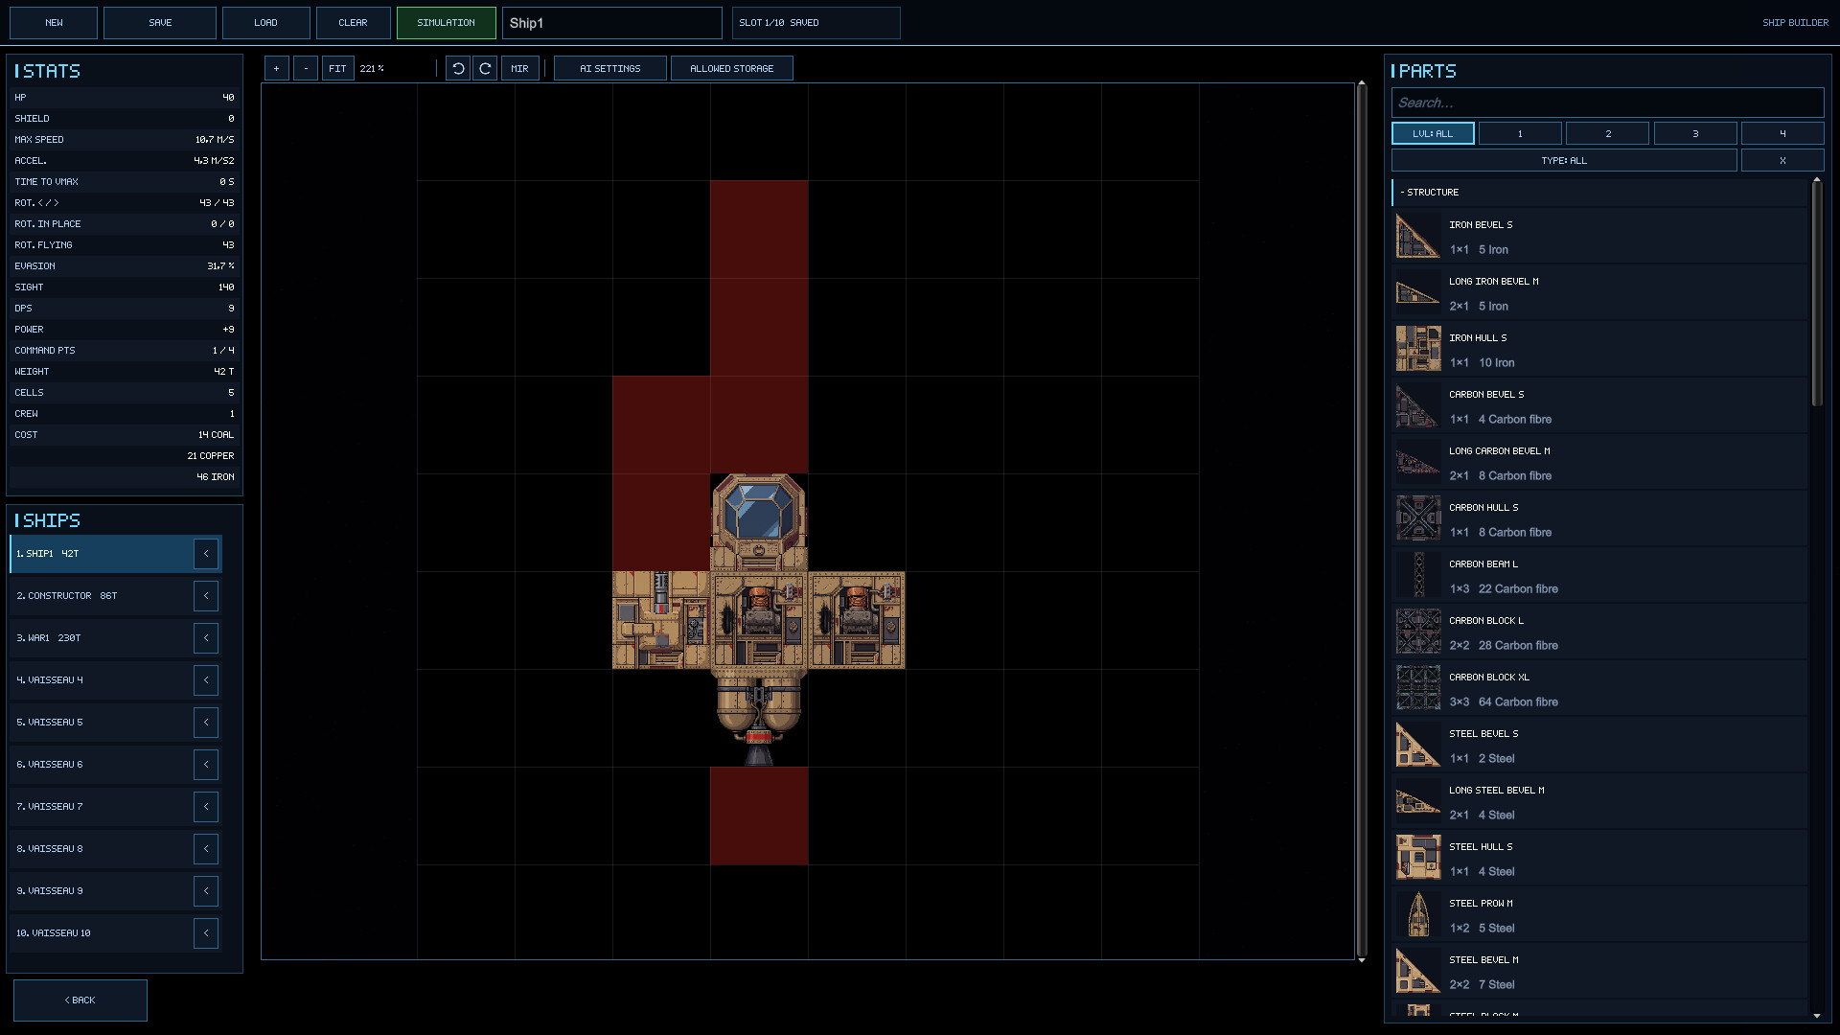
Task: Select the Steel Bevel M part icon
Action: [1418, 971]
